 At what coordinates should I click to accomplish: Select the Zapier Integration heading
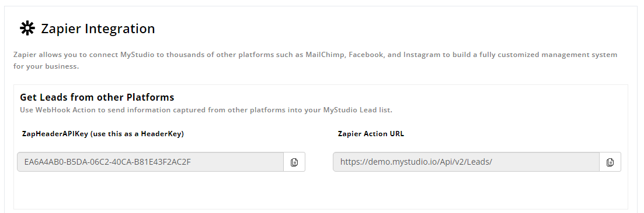98,29
